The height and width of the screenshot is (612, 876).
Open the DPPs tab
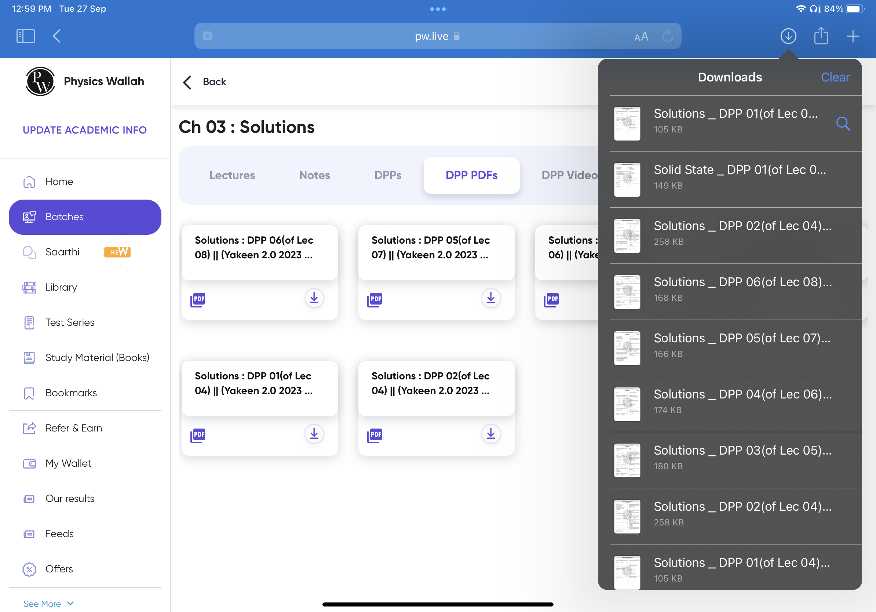(x=388, y=175)
